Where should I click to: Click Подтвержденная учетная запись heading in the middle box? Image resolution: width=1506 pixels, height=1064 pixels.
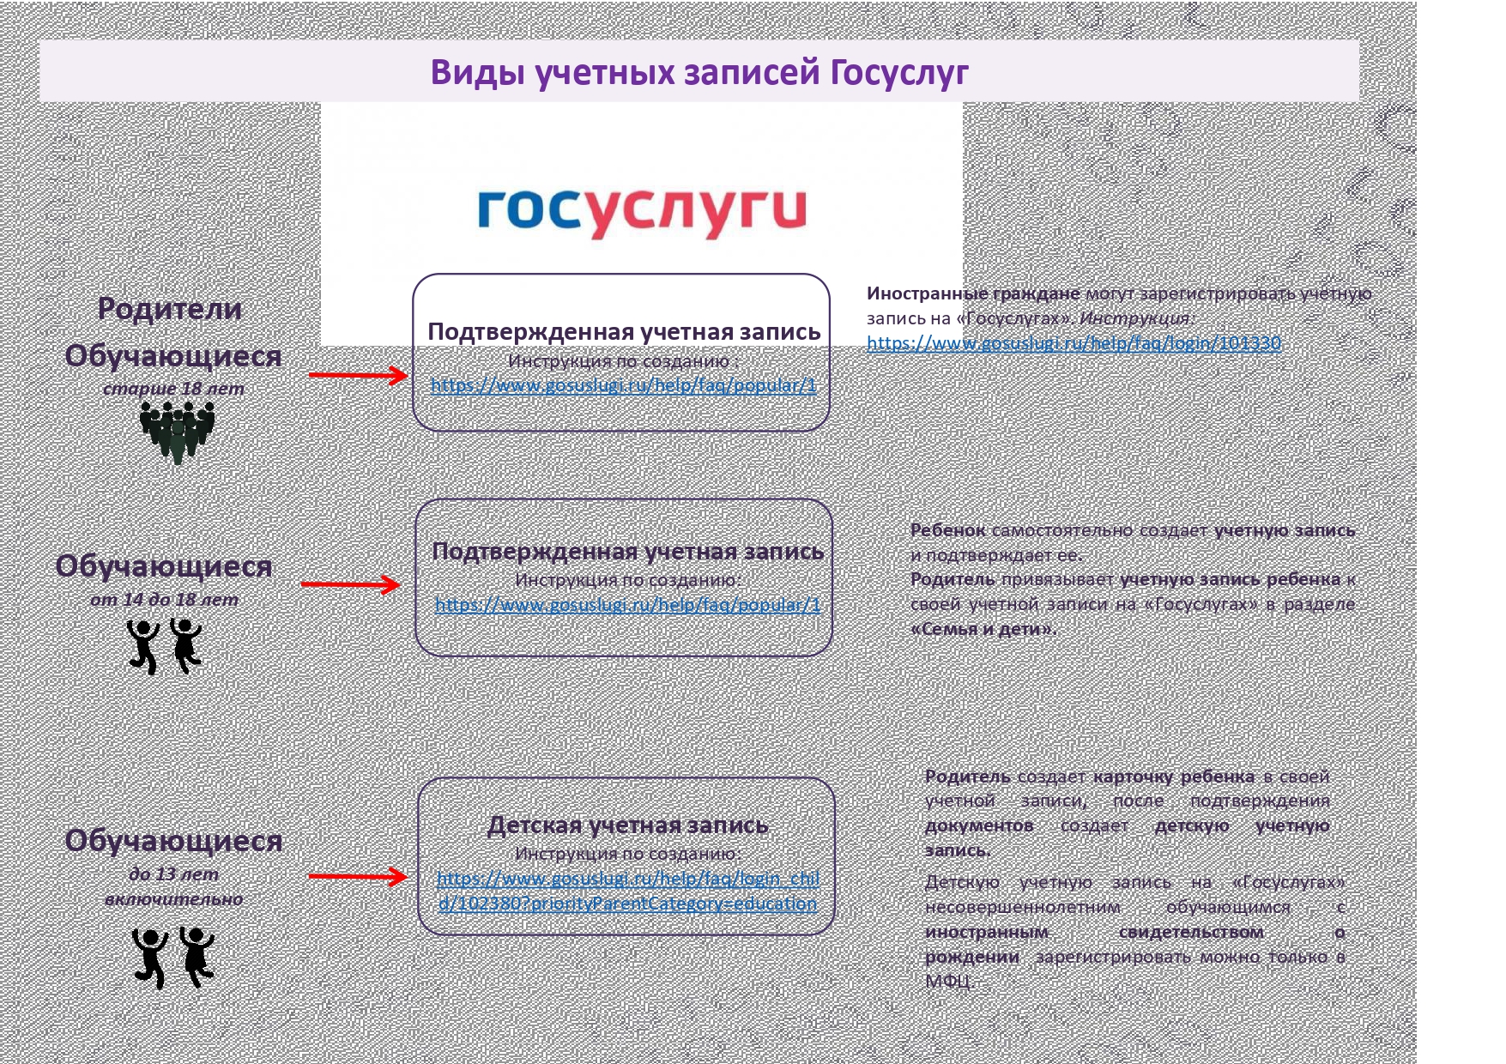(627, 551)
